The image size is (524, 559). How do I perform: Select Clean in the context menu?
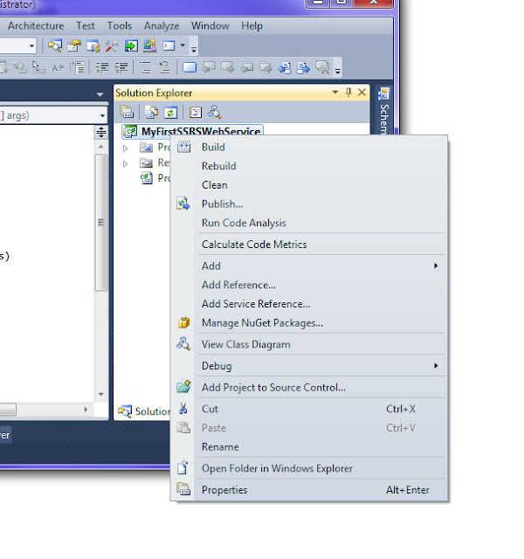point(308,184)
